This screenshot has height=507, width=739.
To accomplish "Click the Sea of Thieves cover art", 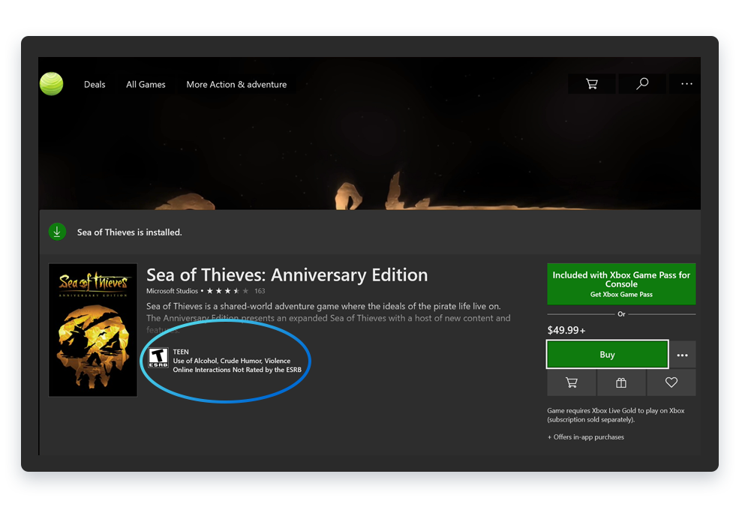I will [93, 330].
